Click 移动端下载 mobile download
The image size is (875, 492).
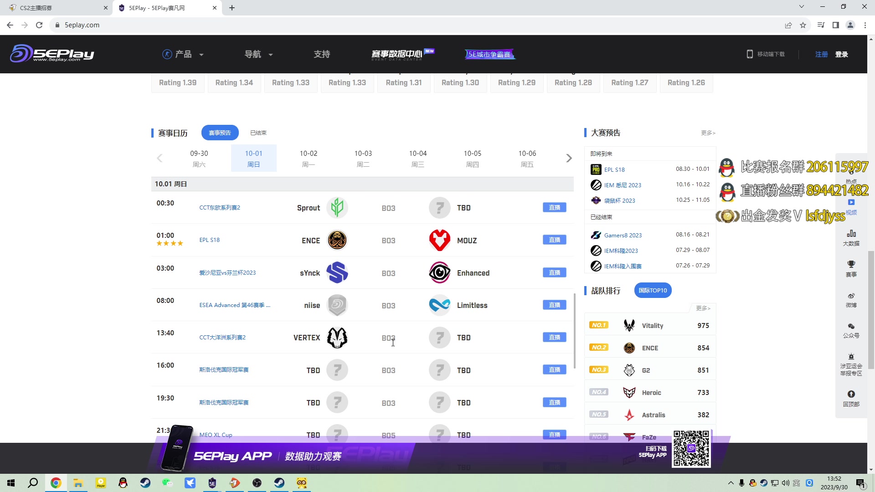point(766,54)
